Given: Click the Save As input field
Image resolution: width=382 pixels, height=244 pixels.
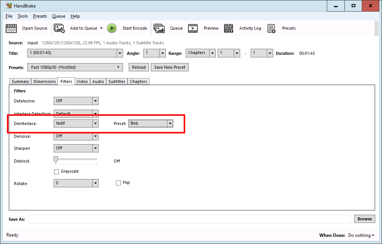Looking at the screenshot, I should (x=189, y=219).
